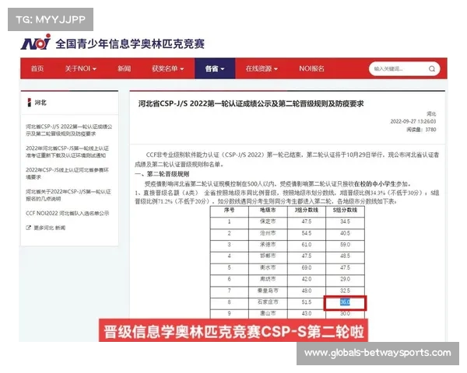Screen dimensions: 467x373
Task: Click the NOI logo
Action: pyautogui.click(x=36, y=42)
